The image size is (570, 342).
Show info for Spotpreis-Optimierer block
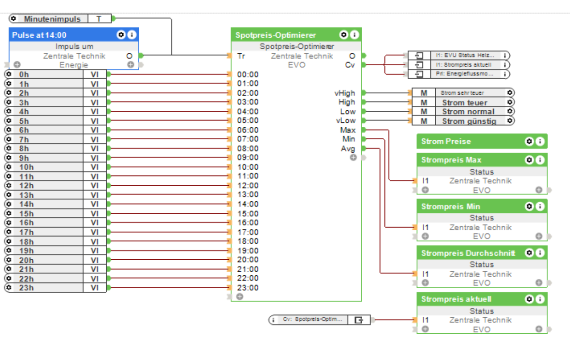[x=354, y=35]
